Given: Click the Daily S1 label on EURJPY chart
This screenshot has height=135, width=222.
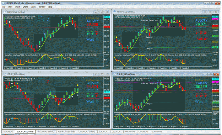Looking at the screenshot, I should pos(149,104).
